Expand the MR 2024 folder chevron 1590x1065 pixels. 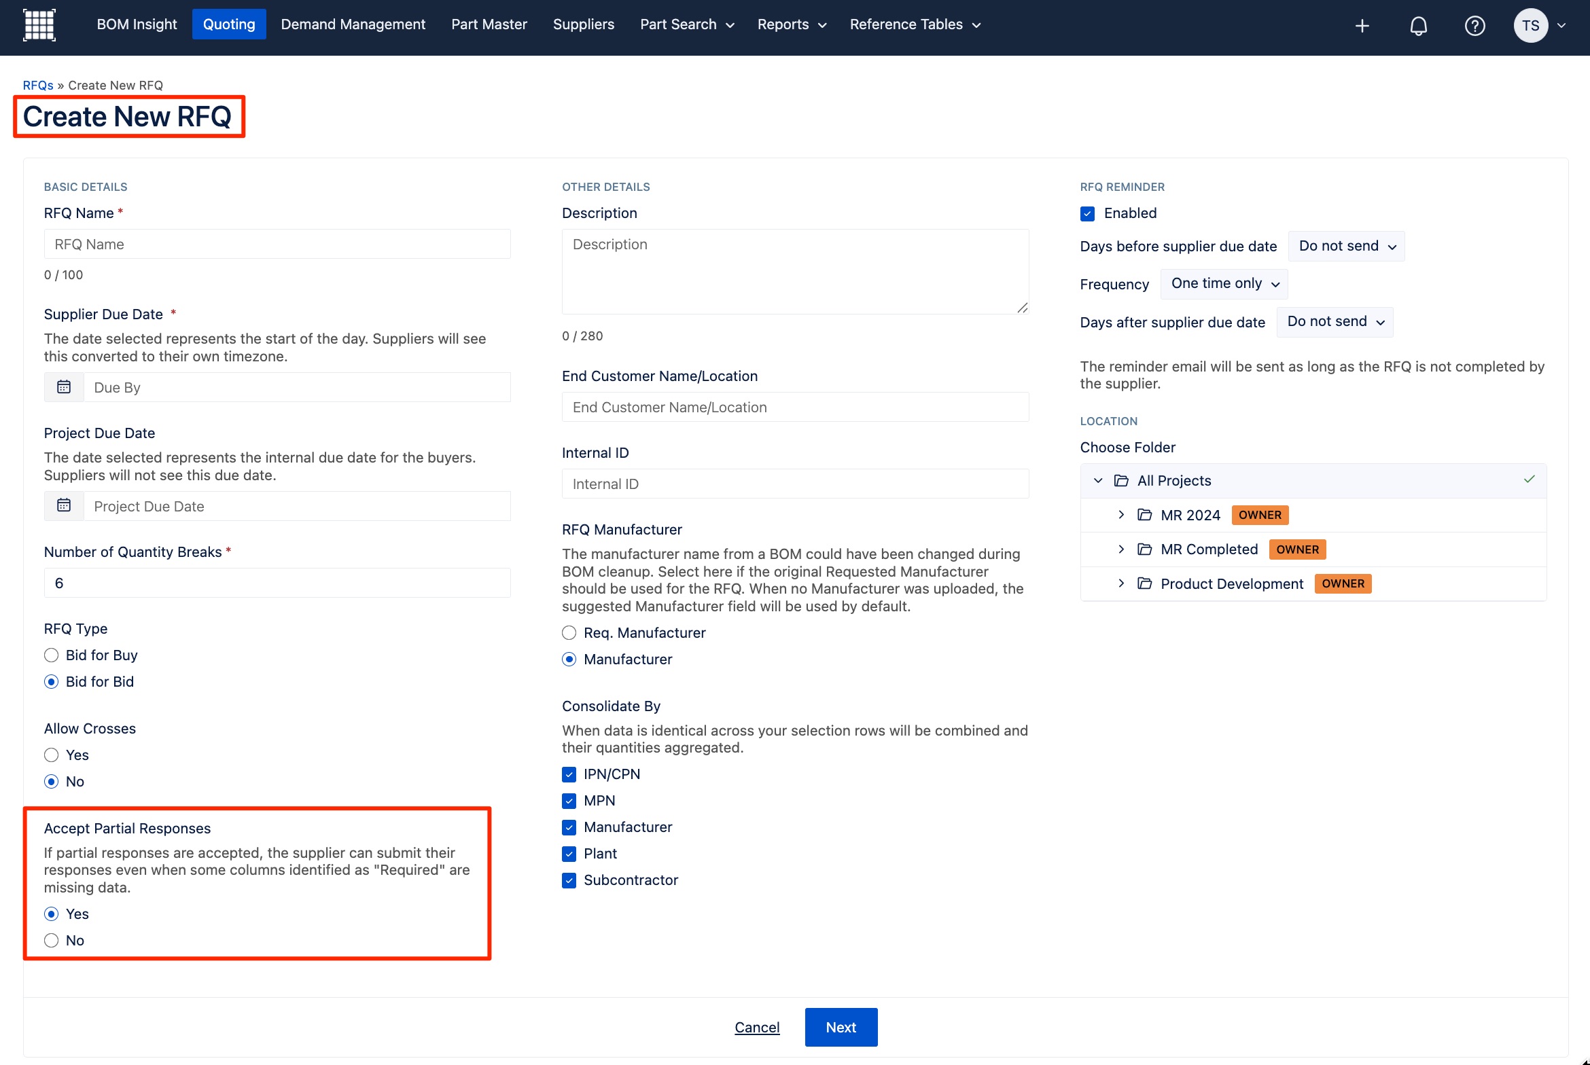[1121, 515]
